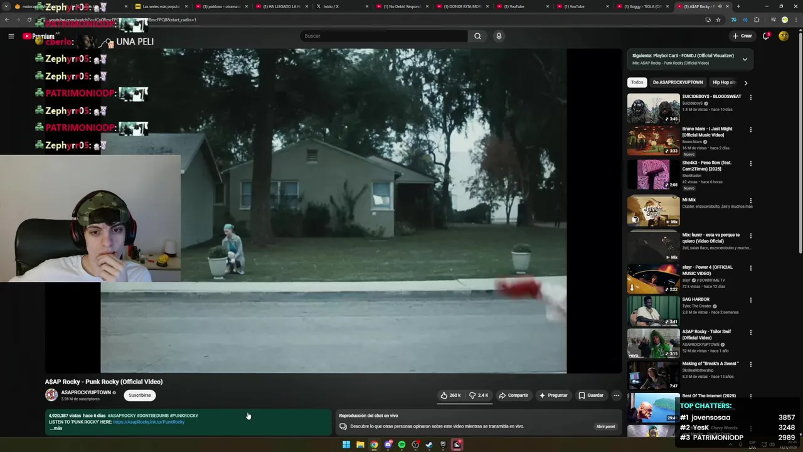This screenshot has height=452, width=803.
Task: Open options for Bruno Mars I Just Might
Action: pyautogui.click(x=750, y=130)
